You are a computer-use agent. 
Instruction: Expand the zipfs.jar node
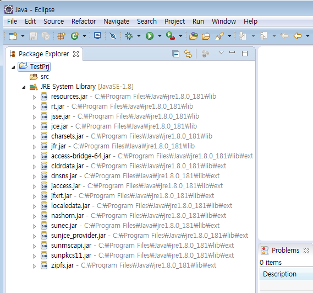34,266
